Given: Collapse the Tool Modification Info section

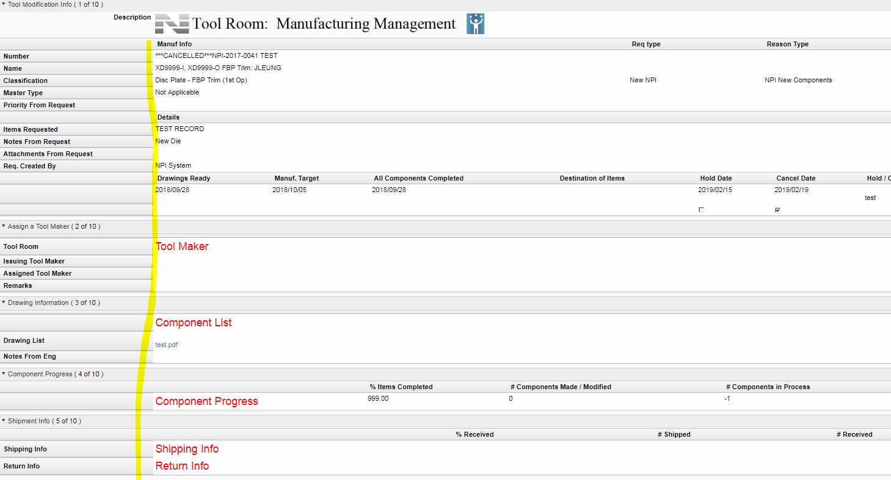Looking at the screenshot, I should coord(5,4).
